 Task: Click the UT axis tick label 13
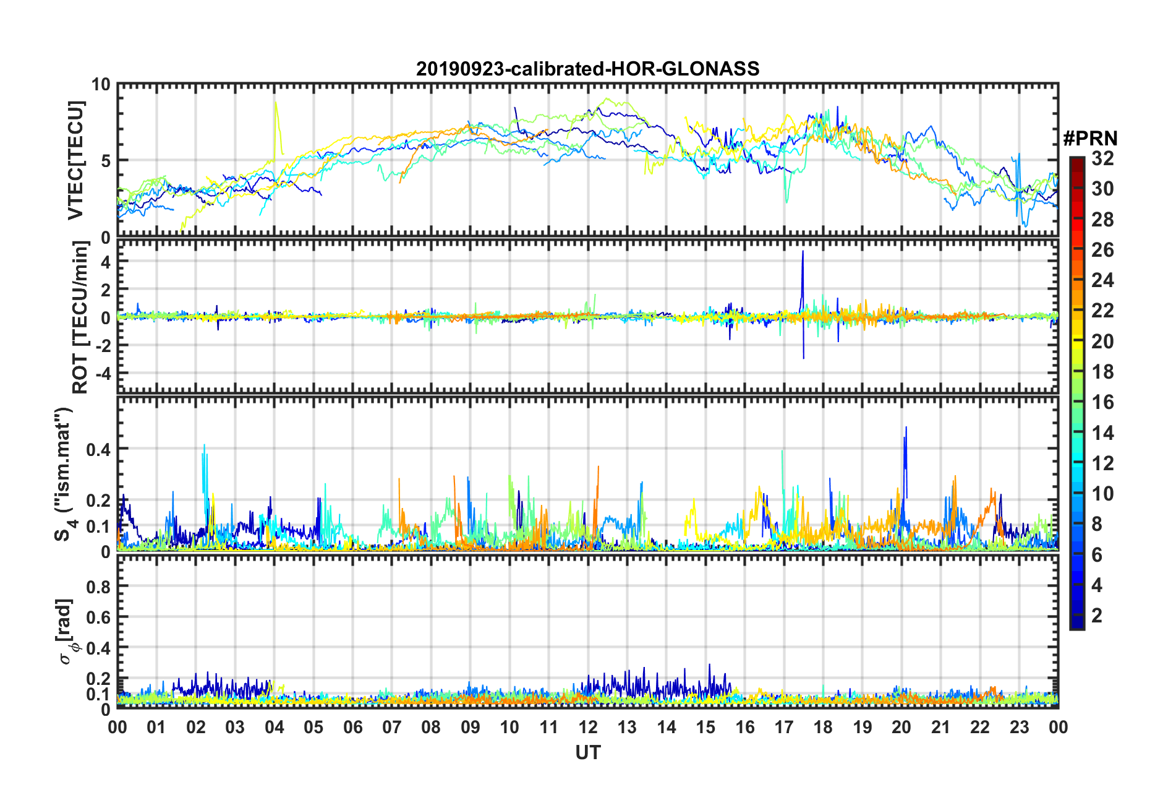[627, 727]
